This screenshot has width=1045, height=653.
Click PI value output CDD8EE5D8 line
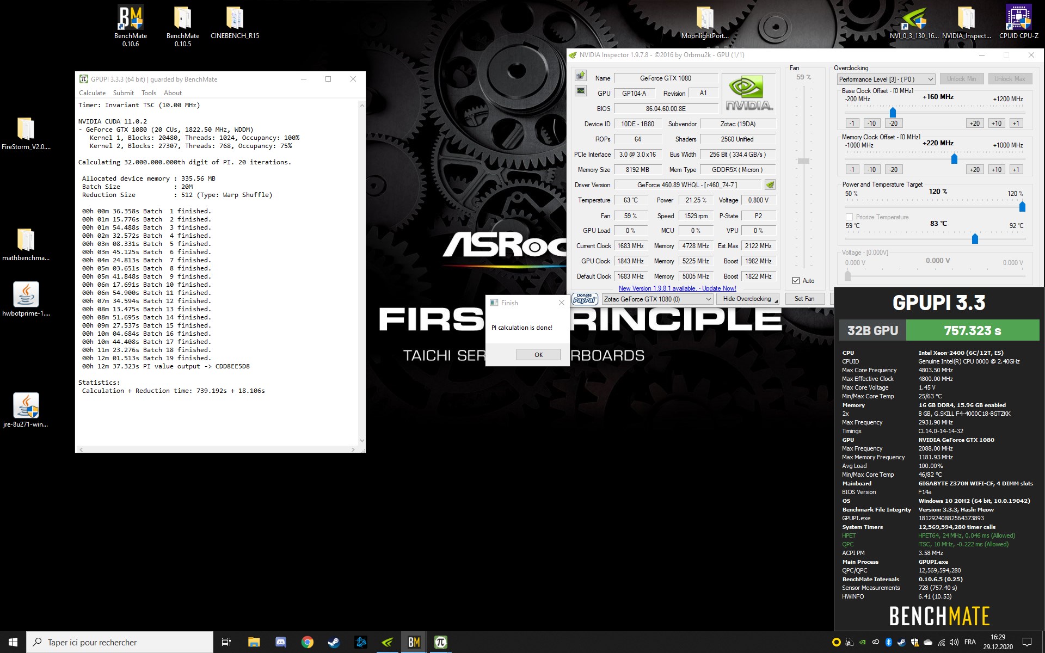[166, 366]
